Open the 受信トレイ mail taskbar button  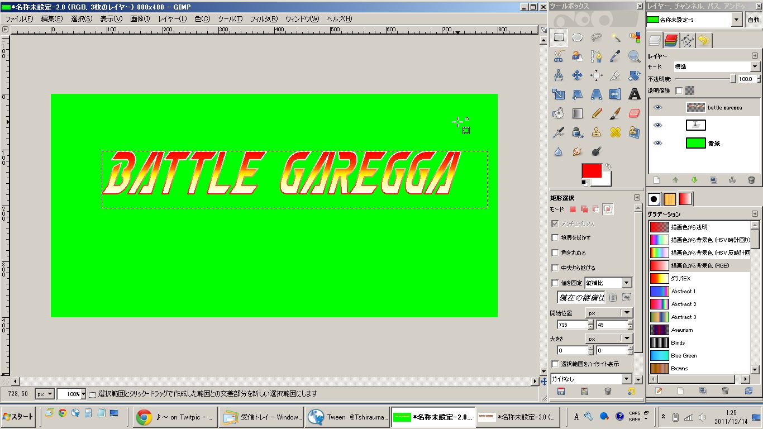(x=262, y=417)
